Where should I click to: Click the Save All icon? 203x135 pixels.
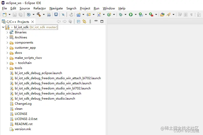(x=21, y=15)
